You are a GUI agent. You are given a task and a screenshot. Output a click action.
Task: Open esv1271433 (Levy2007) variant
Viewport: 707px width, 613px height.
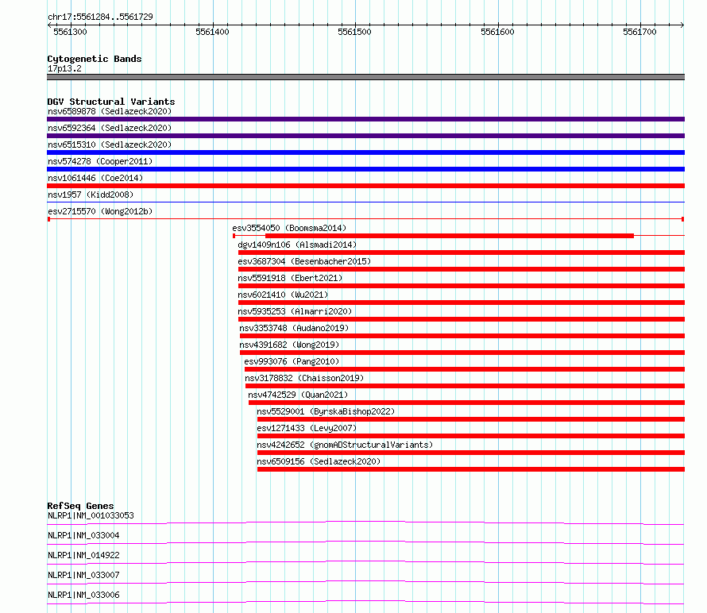[x=307, y=428]
